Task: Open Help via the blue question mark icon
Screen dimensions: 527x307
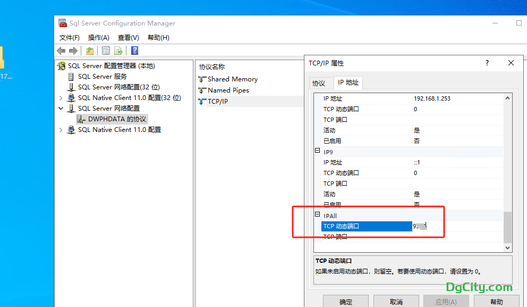Action: tap(134, 51)
